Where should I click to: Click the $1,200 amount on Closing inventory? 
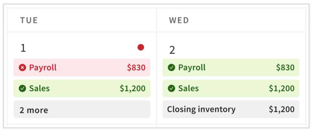(281, 109)
